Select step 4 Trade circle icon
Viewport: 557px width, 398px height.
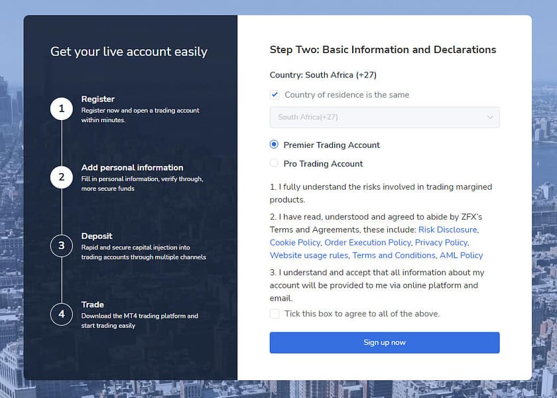(x=61, y=314)
